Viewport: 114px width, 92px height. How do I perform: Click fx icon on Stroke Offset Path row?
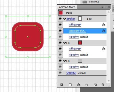click(x=104, y=25)
